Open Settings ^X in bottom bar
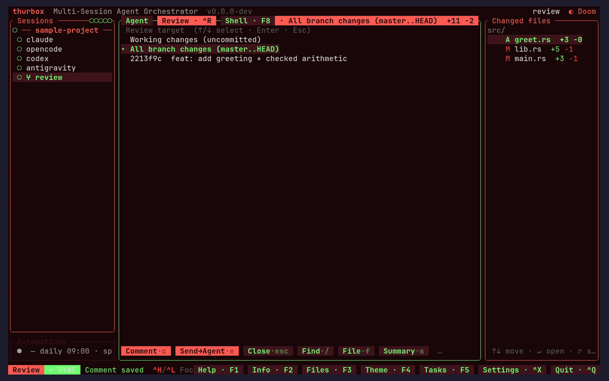The image size is (609, 381). tap(512, 370)
